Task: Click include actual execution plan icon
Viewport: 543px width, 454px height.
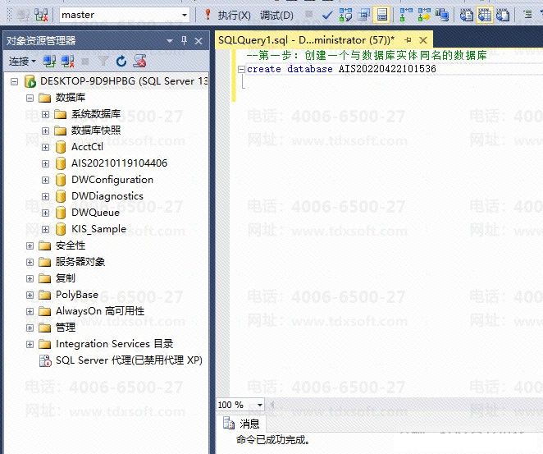Action: click(405, 15)
